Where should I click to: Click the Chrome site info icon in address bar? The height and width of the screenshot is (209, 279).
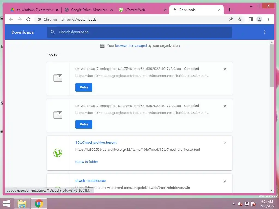coord(39,19)
